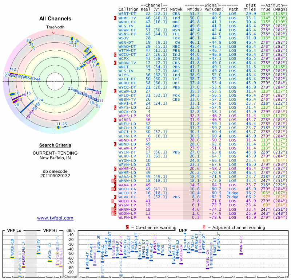Click the Uni network cell for WGBO-DT

click(x=176, y=83)
